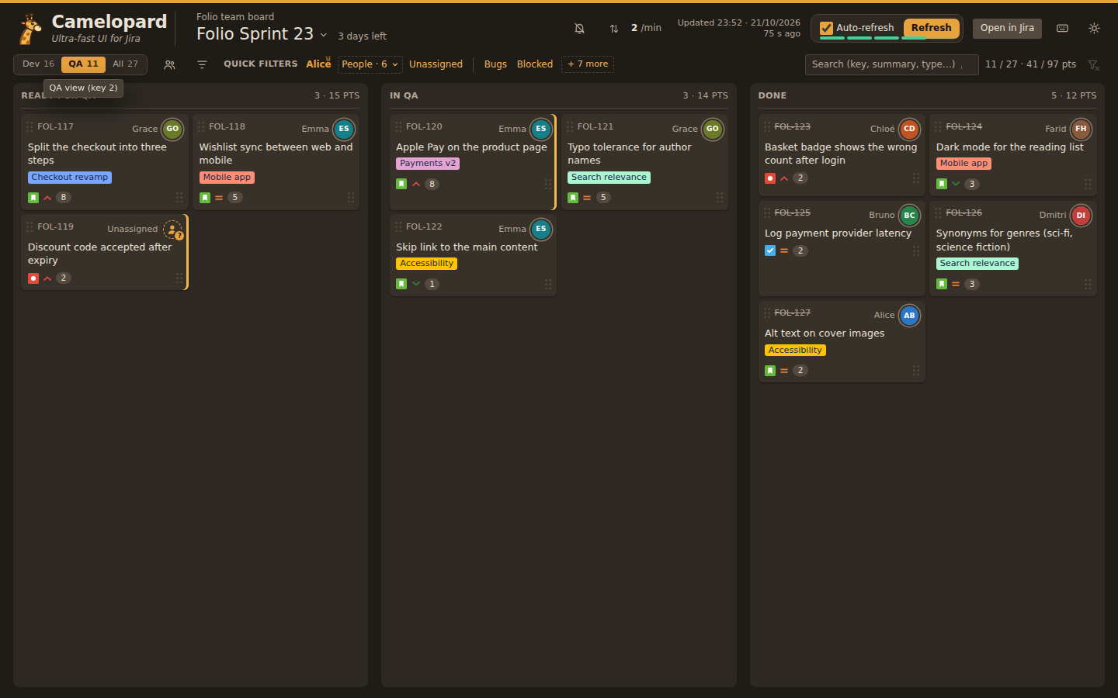
Task: Uncheck the Auto-refresh checkbox
Action: (x=827, y=28)
